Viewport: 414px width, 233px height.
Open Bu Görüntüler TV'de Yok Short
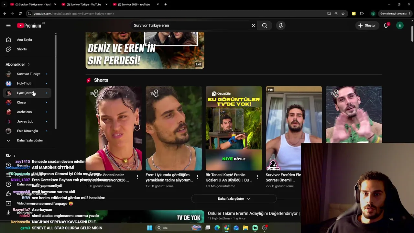234,128
